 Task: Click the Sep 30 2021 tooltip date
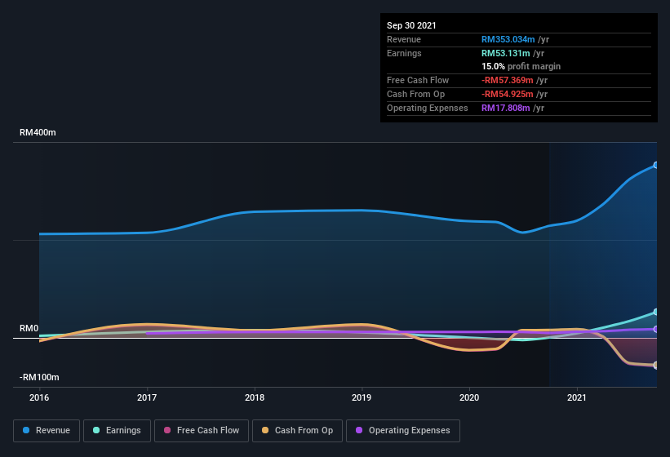(x=411, y=25)
